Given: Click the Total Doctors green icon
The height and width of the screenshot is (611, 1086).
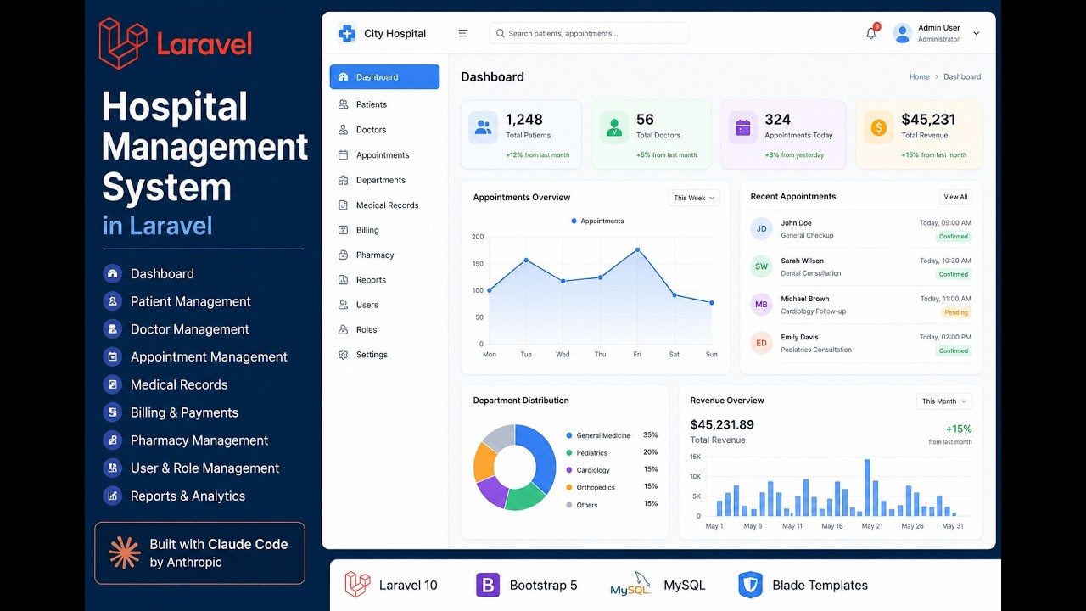Looking at the screenshot, I should click(x=614, y=127).
